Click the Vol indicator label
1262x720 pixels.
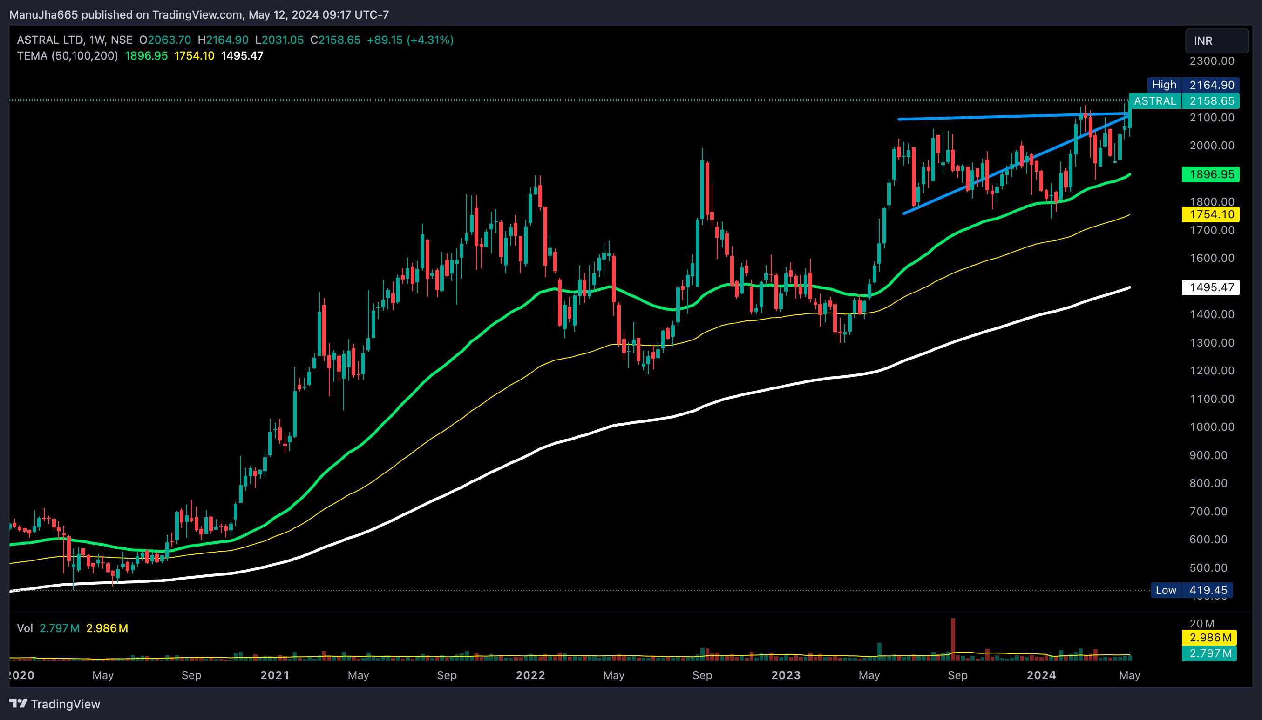25,628
